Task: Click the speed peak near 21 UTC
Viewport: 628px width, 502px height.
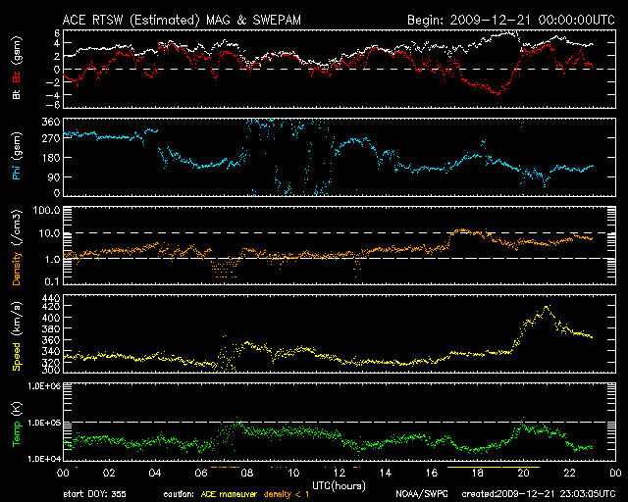Action: pos(547,308)
